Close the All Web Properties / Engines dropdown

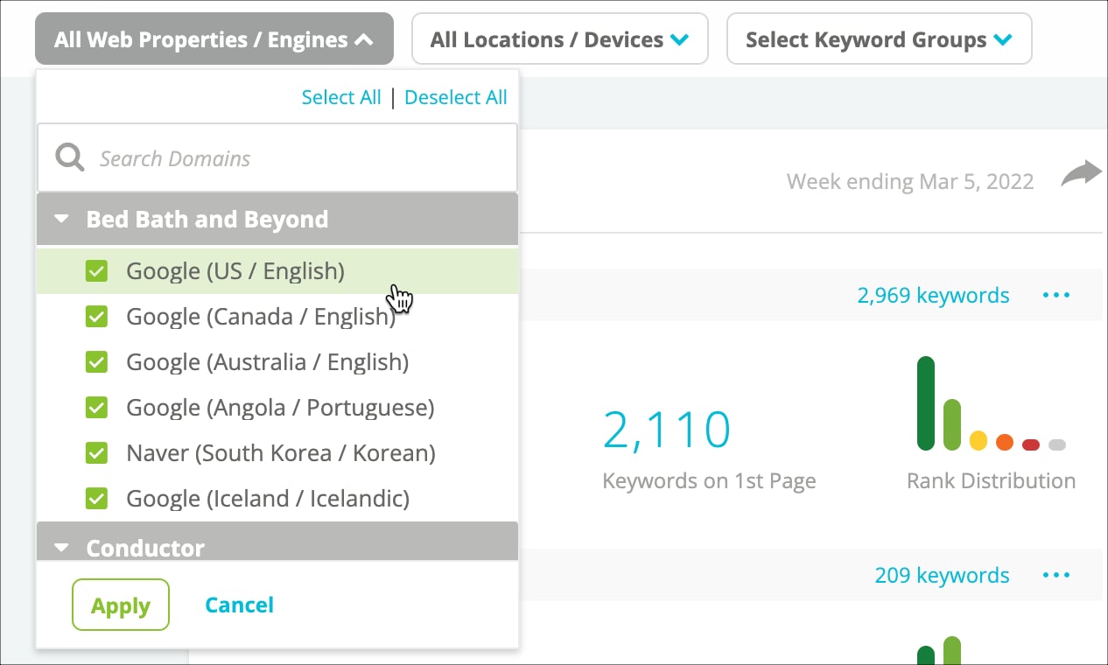214,39
